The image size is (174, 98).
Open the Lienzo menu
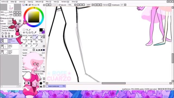point(22,2)
